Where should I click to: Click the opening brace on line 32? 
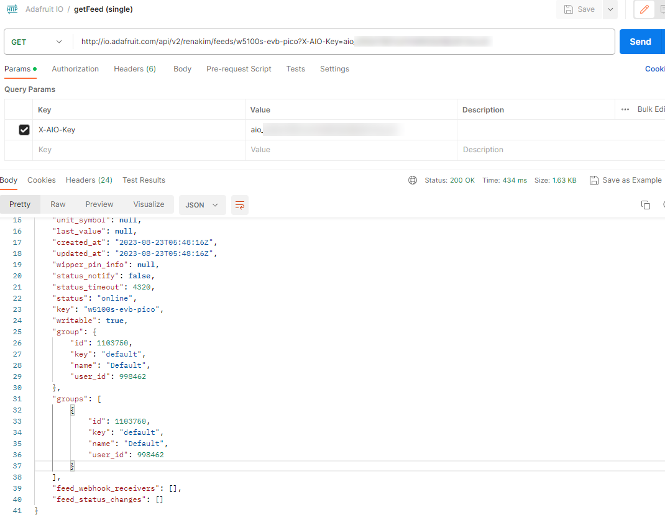pyautogui.click(x=72, y=410)
